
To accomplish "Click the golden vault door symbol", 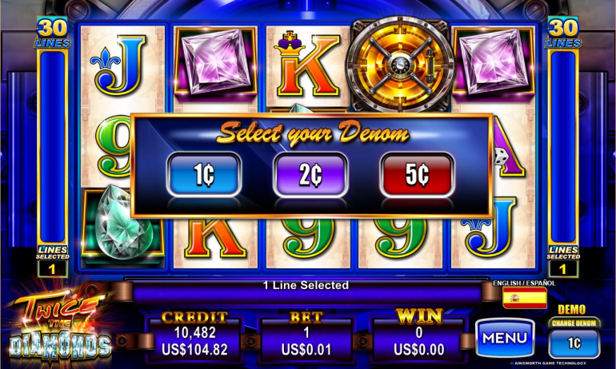I will [x=400, y=65].
